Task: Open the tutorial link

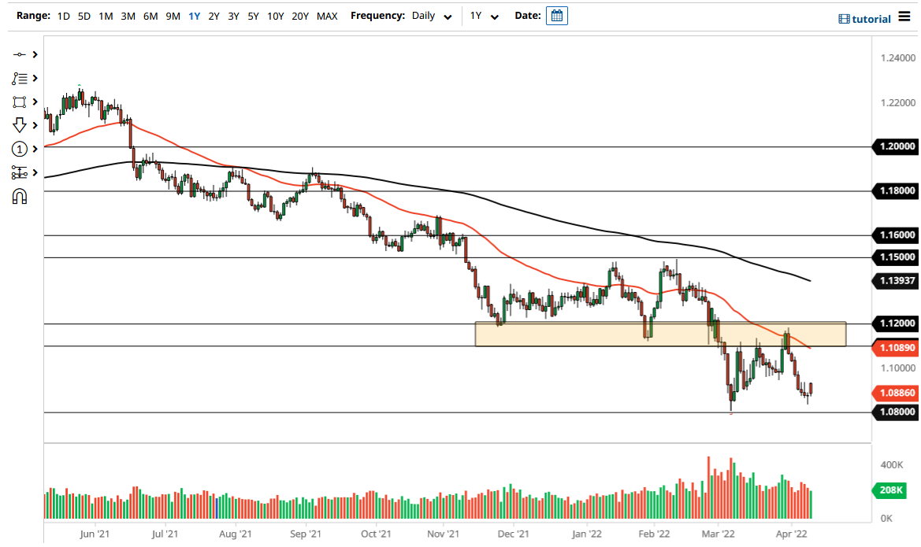Action: (871, 18)
